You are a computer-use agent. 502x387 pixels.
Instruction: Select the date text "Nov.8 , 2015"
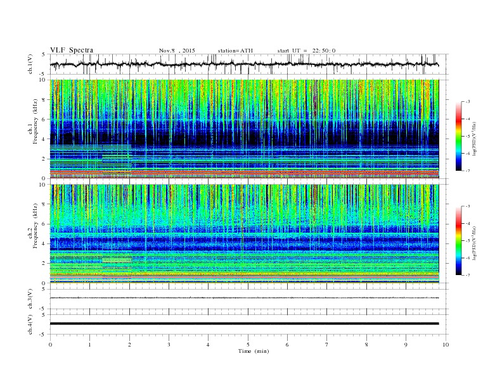pos(177,51)
